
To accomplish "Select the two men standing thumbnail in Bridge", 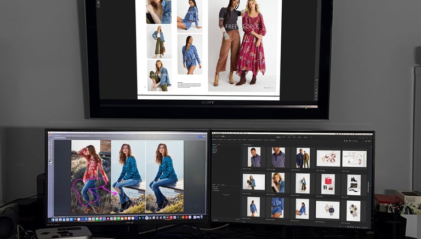I will pyautogui.click(x=303, y=158).
